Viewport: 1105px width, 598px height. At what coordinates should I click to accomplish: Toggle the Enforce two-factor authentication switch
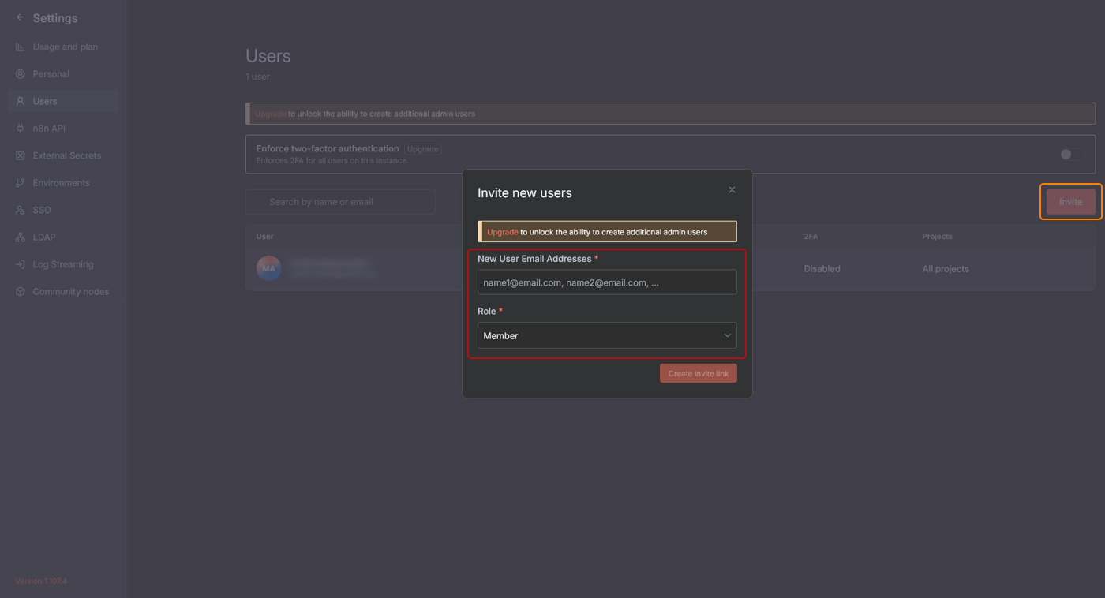pos(1069,155)
